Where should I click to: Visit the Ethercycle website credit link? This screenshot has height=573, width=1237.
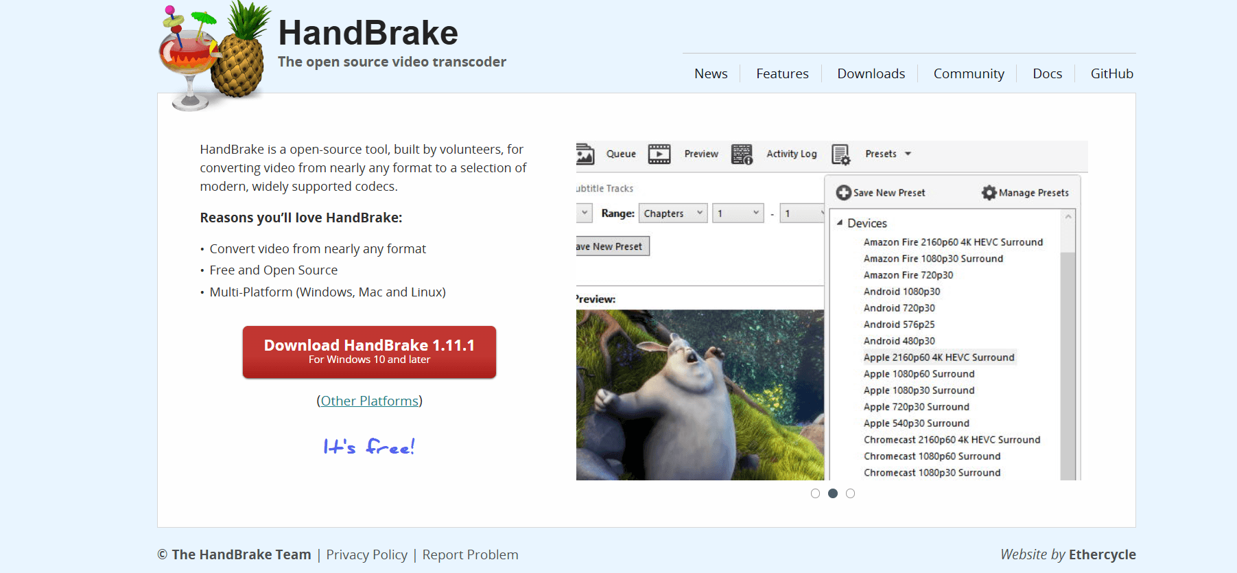coord(1102,554)
